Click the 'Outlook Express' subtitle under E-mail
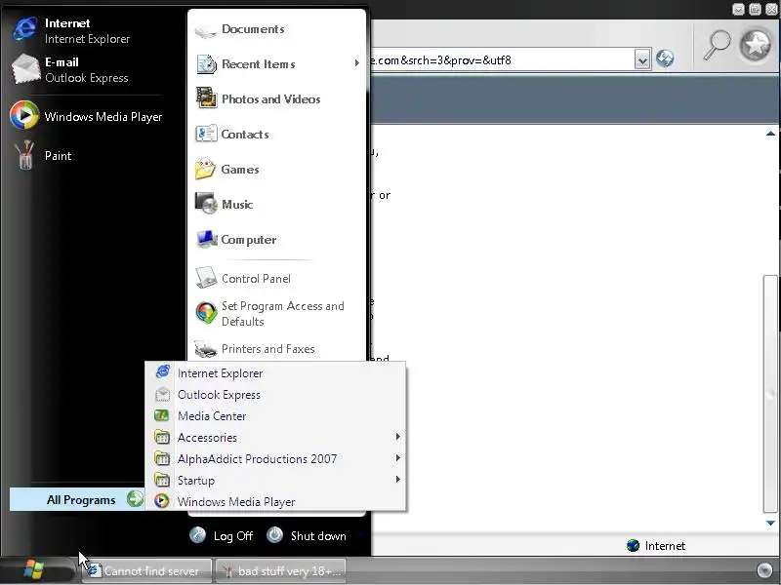This screenshot has width=781, height=585. [x=87, y=78]
